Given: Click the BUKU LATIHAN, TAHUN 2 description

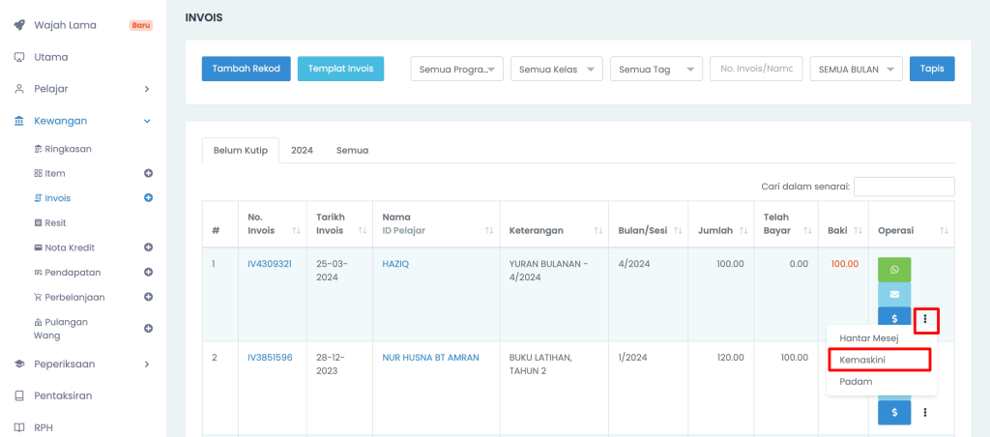Looking at the screenshot, I should pyautogui.click(x=541, y=364).
